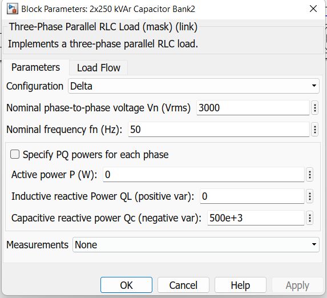Click the Apply button
Viewport: 327px width, 298px height.
pyautogui.click(x=297, y=285)
